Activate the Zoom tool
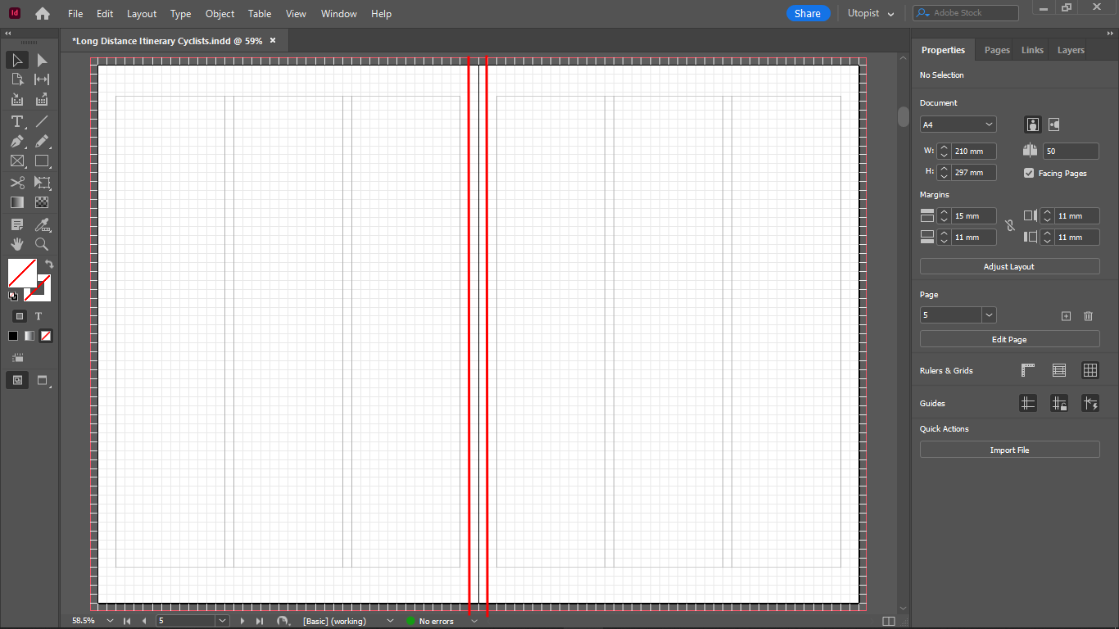 pyautogui.click(x=42, y=244)
